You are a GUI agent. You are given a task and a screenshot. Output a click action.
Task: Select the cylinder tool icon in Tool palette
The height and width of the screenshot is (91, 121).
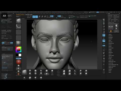[x=116, y=26]
